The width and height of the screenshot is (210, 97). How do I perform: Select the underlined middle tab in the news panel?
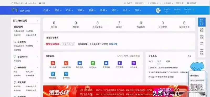point(159,61)
